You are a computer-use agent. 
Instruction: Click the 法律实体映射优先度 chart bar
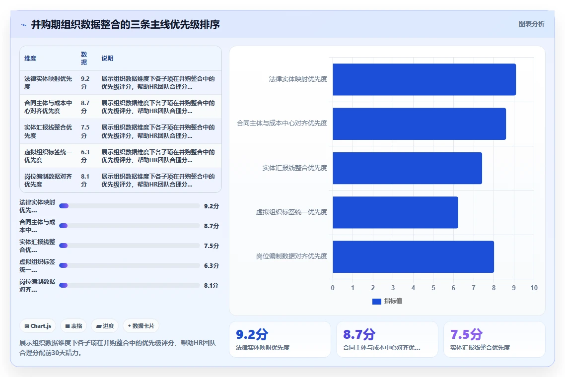pos(424,79)
